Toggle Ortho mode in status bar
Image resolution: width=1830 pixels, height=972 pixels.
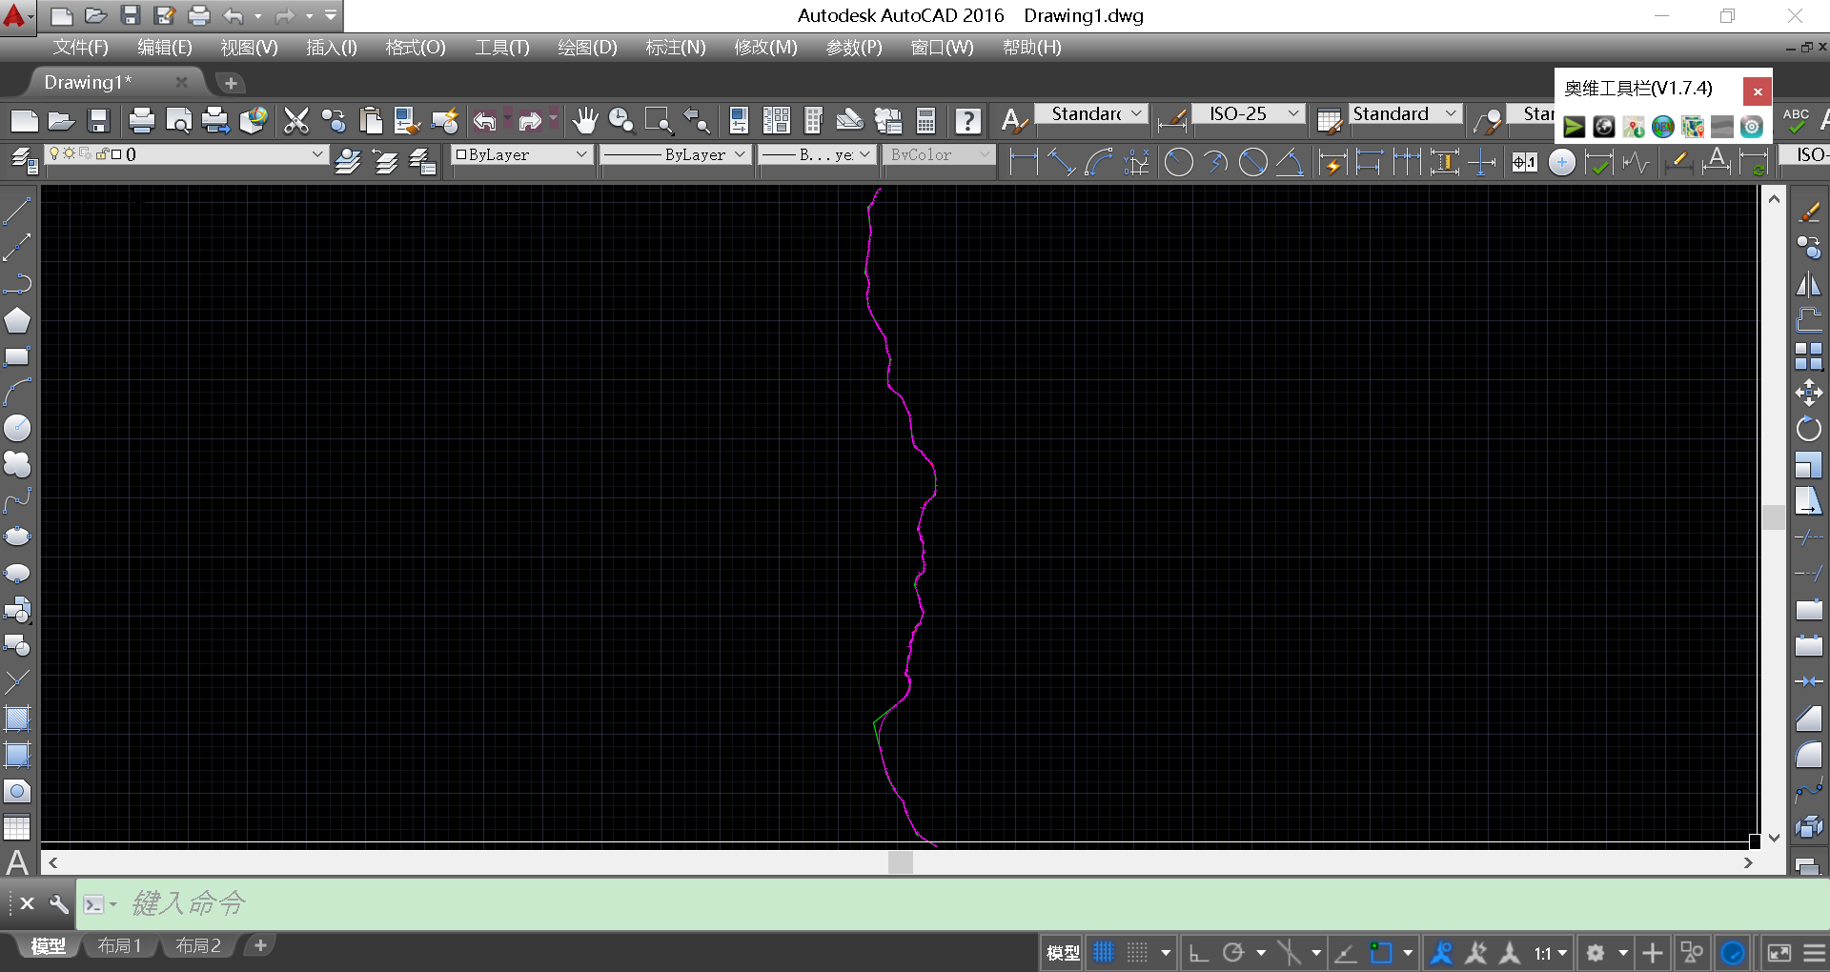pos(1199,953)
